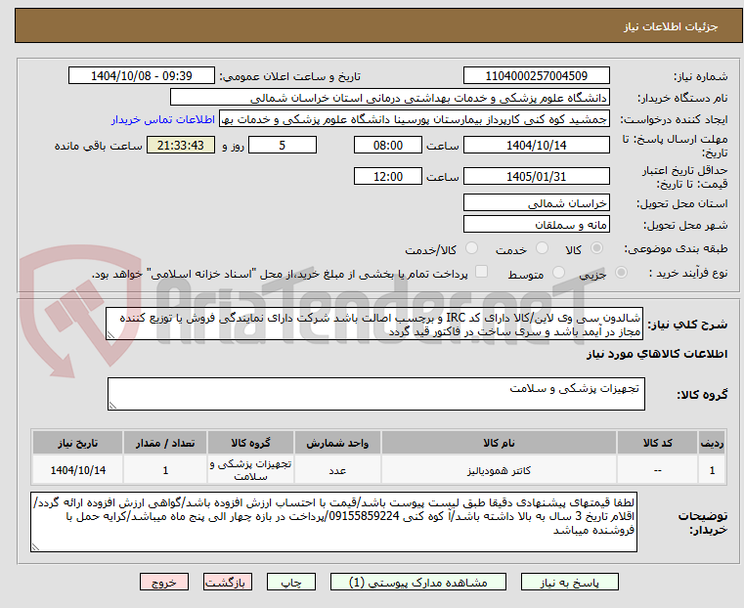Click the price validity date 1405/01/31 field

(536, 176)
